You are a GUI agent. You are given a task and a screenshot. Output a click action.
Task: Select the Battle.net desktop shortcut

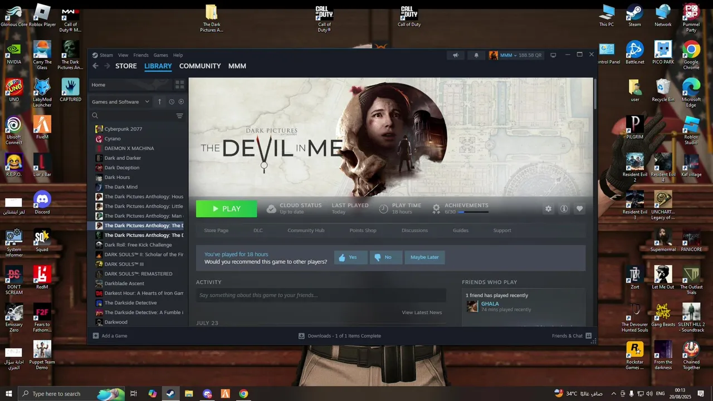(x=634, y=53)
